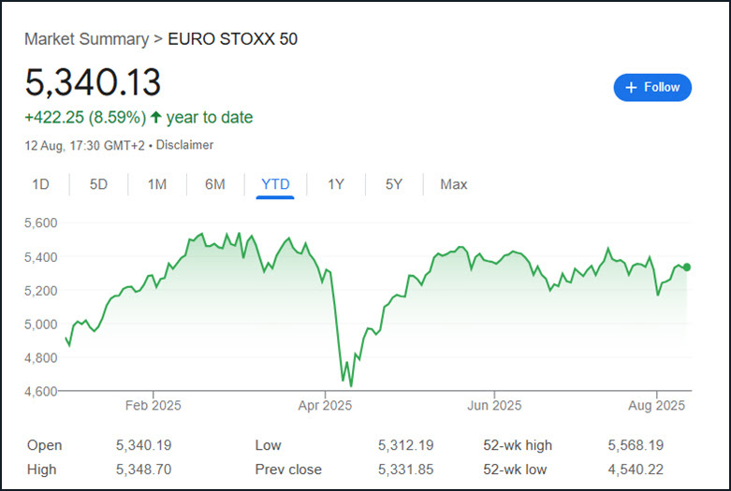The width and height of the screenshot is (731, 491).
Task: Show the 5Y price history
Action: pyautogui.click(x=394, y=184)
